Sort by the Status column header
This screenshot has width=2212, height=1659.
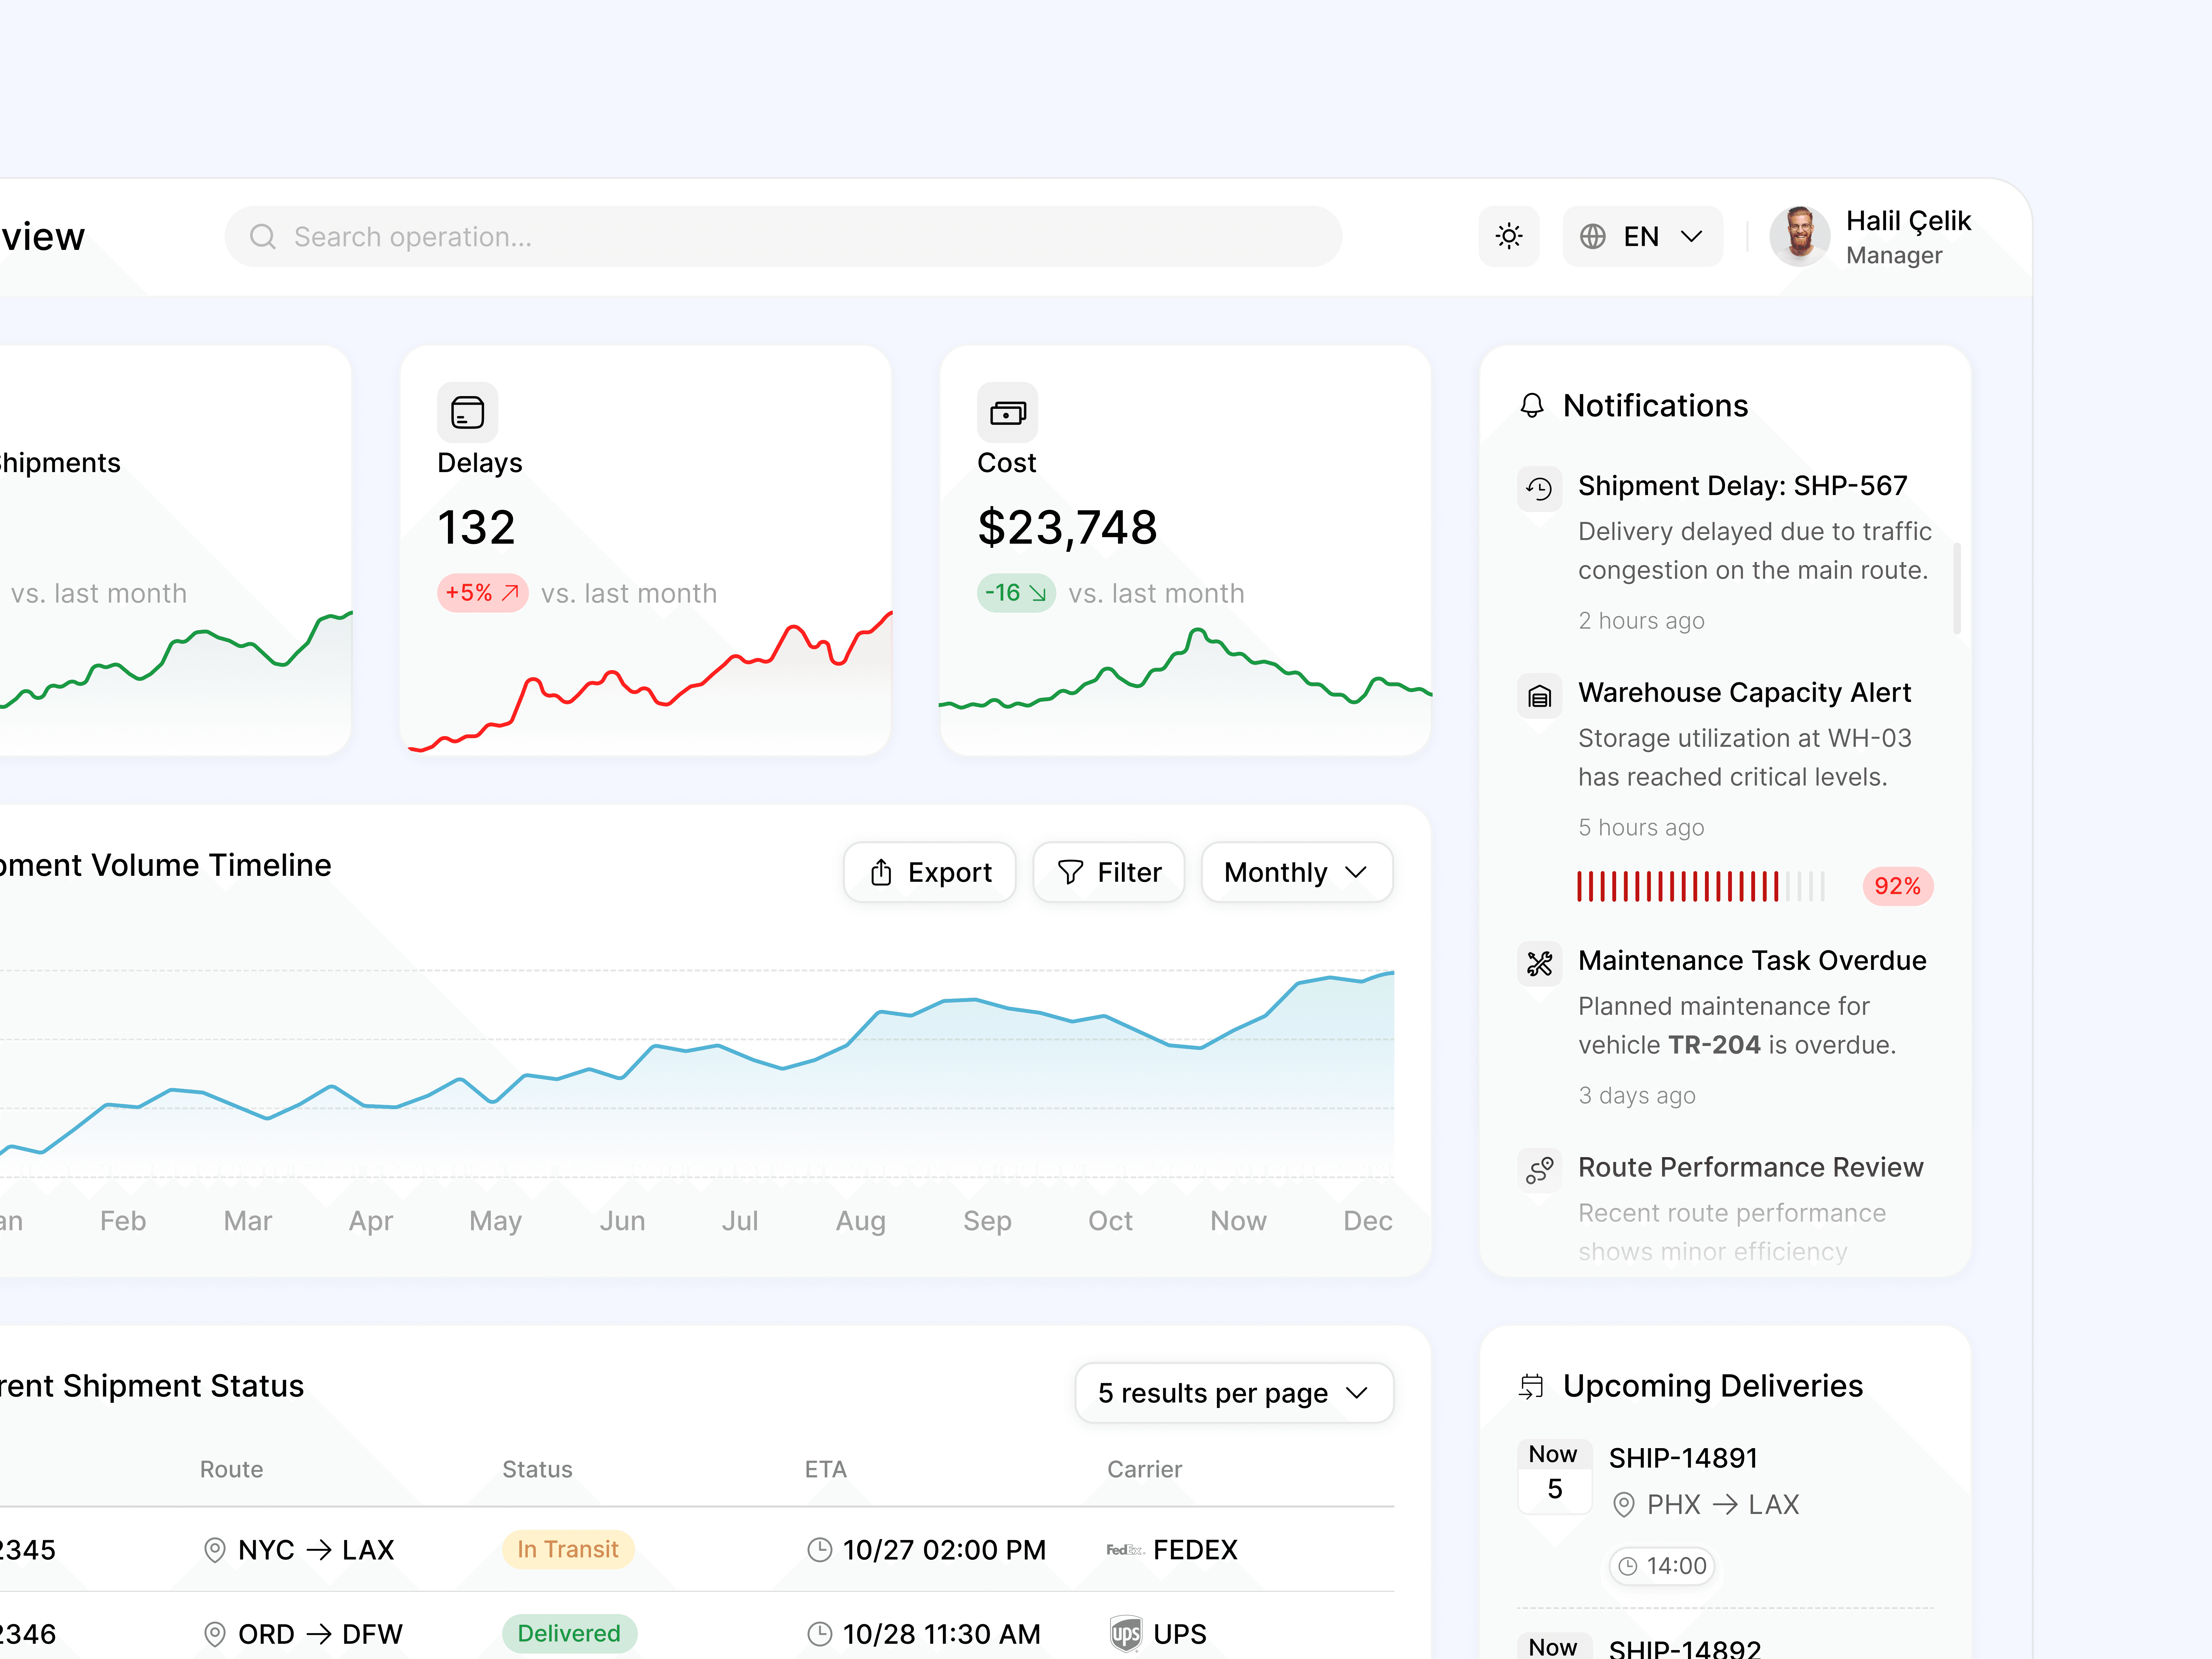point(537,1469)
